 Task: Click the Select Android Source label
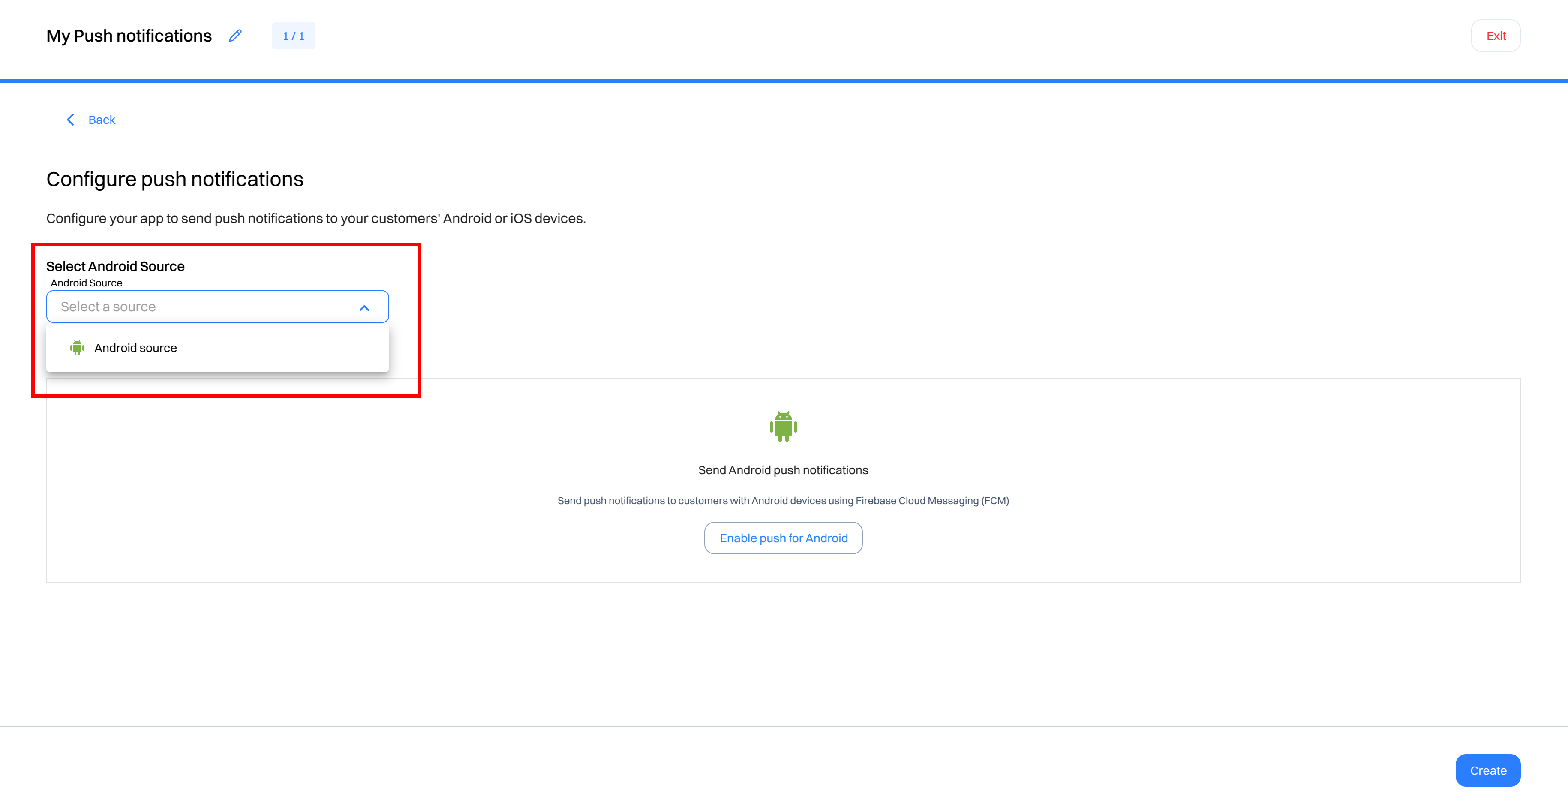point(115,266)
